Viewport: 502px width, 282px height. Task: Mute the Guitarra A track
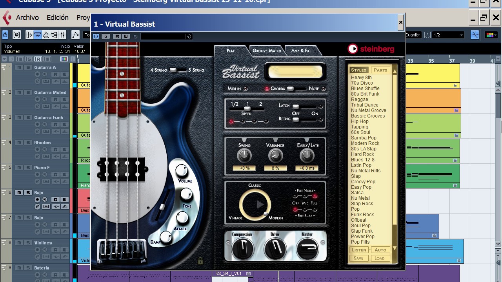19,67
